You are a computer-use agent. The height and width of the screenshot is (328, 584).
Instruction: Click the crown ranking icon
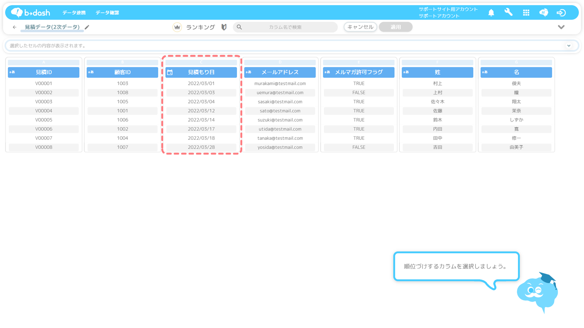[x=177, y=27]
